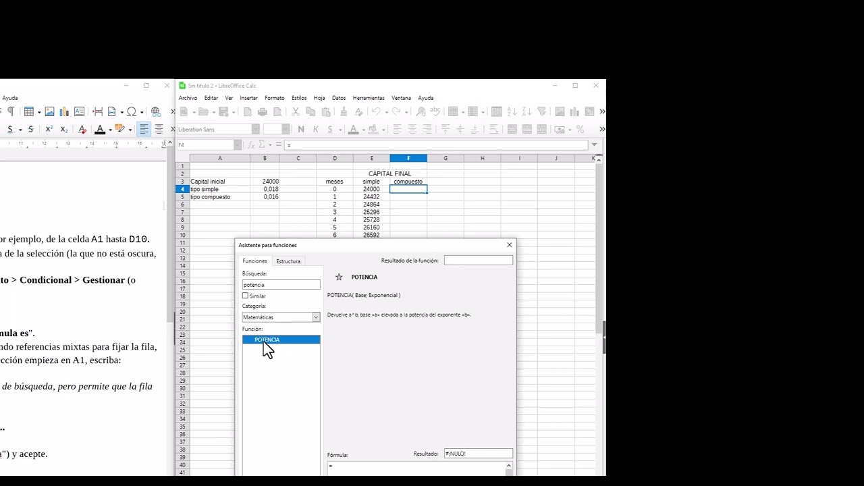Open font color dropdown arrow in Calc toolbar
This screenshot has width=864, height=486.
[363, 129]
